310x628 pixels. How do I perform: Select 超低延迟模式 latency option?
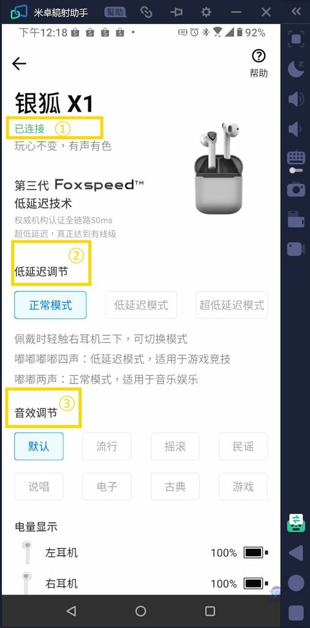(x=232, y=305)
